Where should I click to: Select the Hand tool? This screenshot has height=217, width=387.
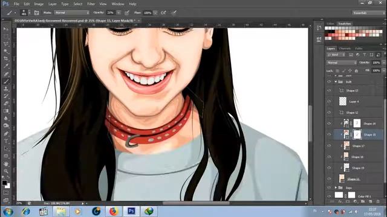6,164
